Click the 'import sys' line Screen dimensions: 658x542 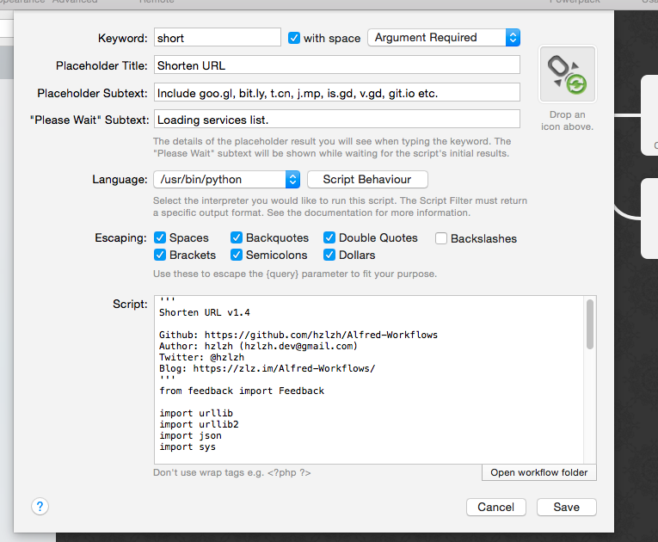(x=188, y=447)
